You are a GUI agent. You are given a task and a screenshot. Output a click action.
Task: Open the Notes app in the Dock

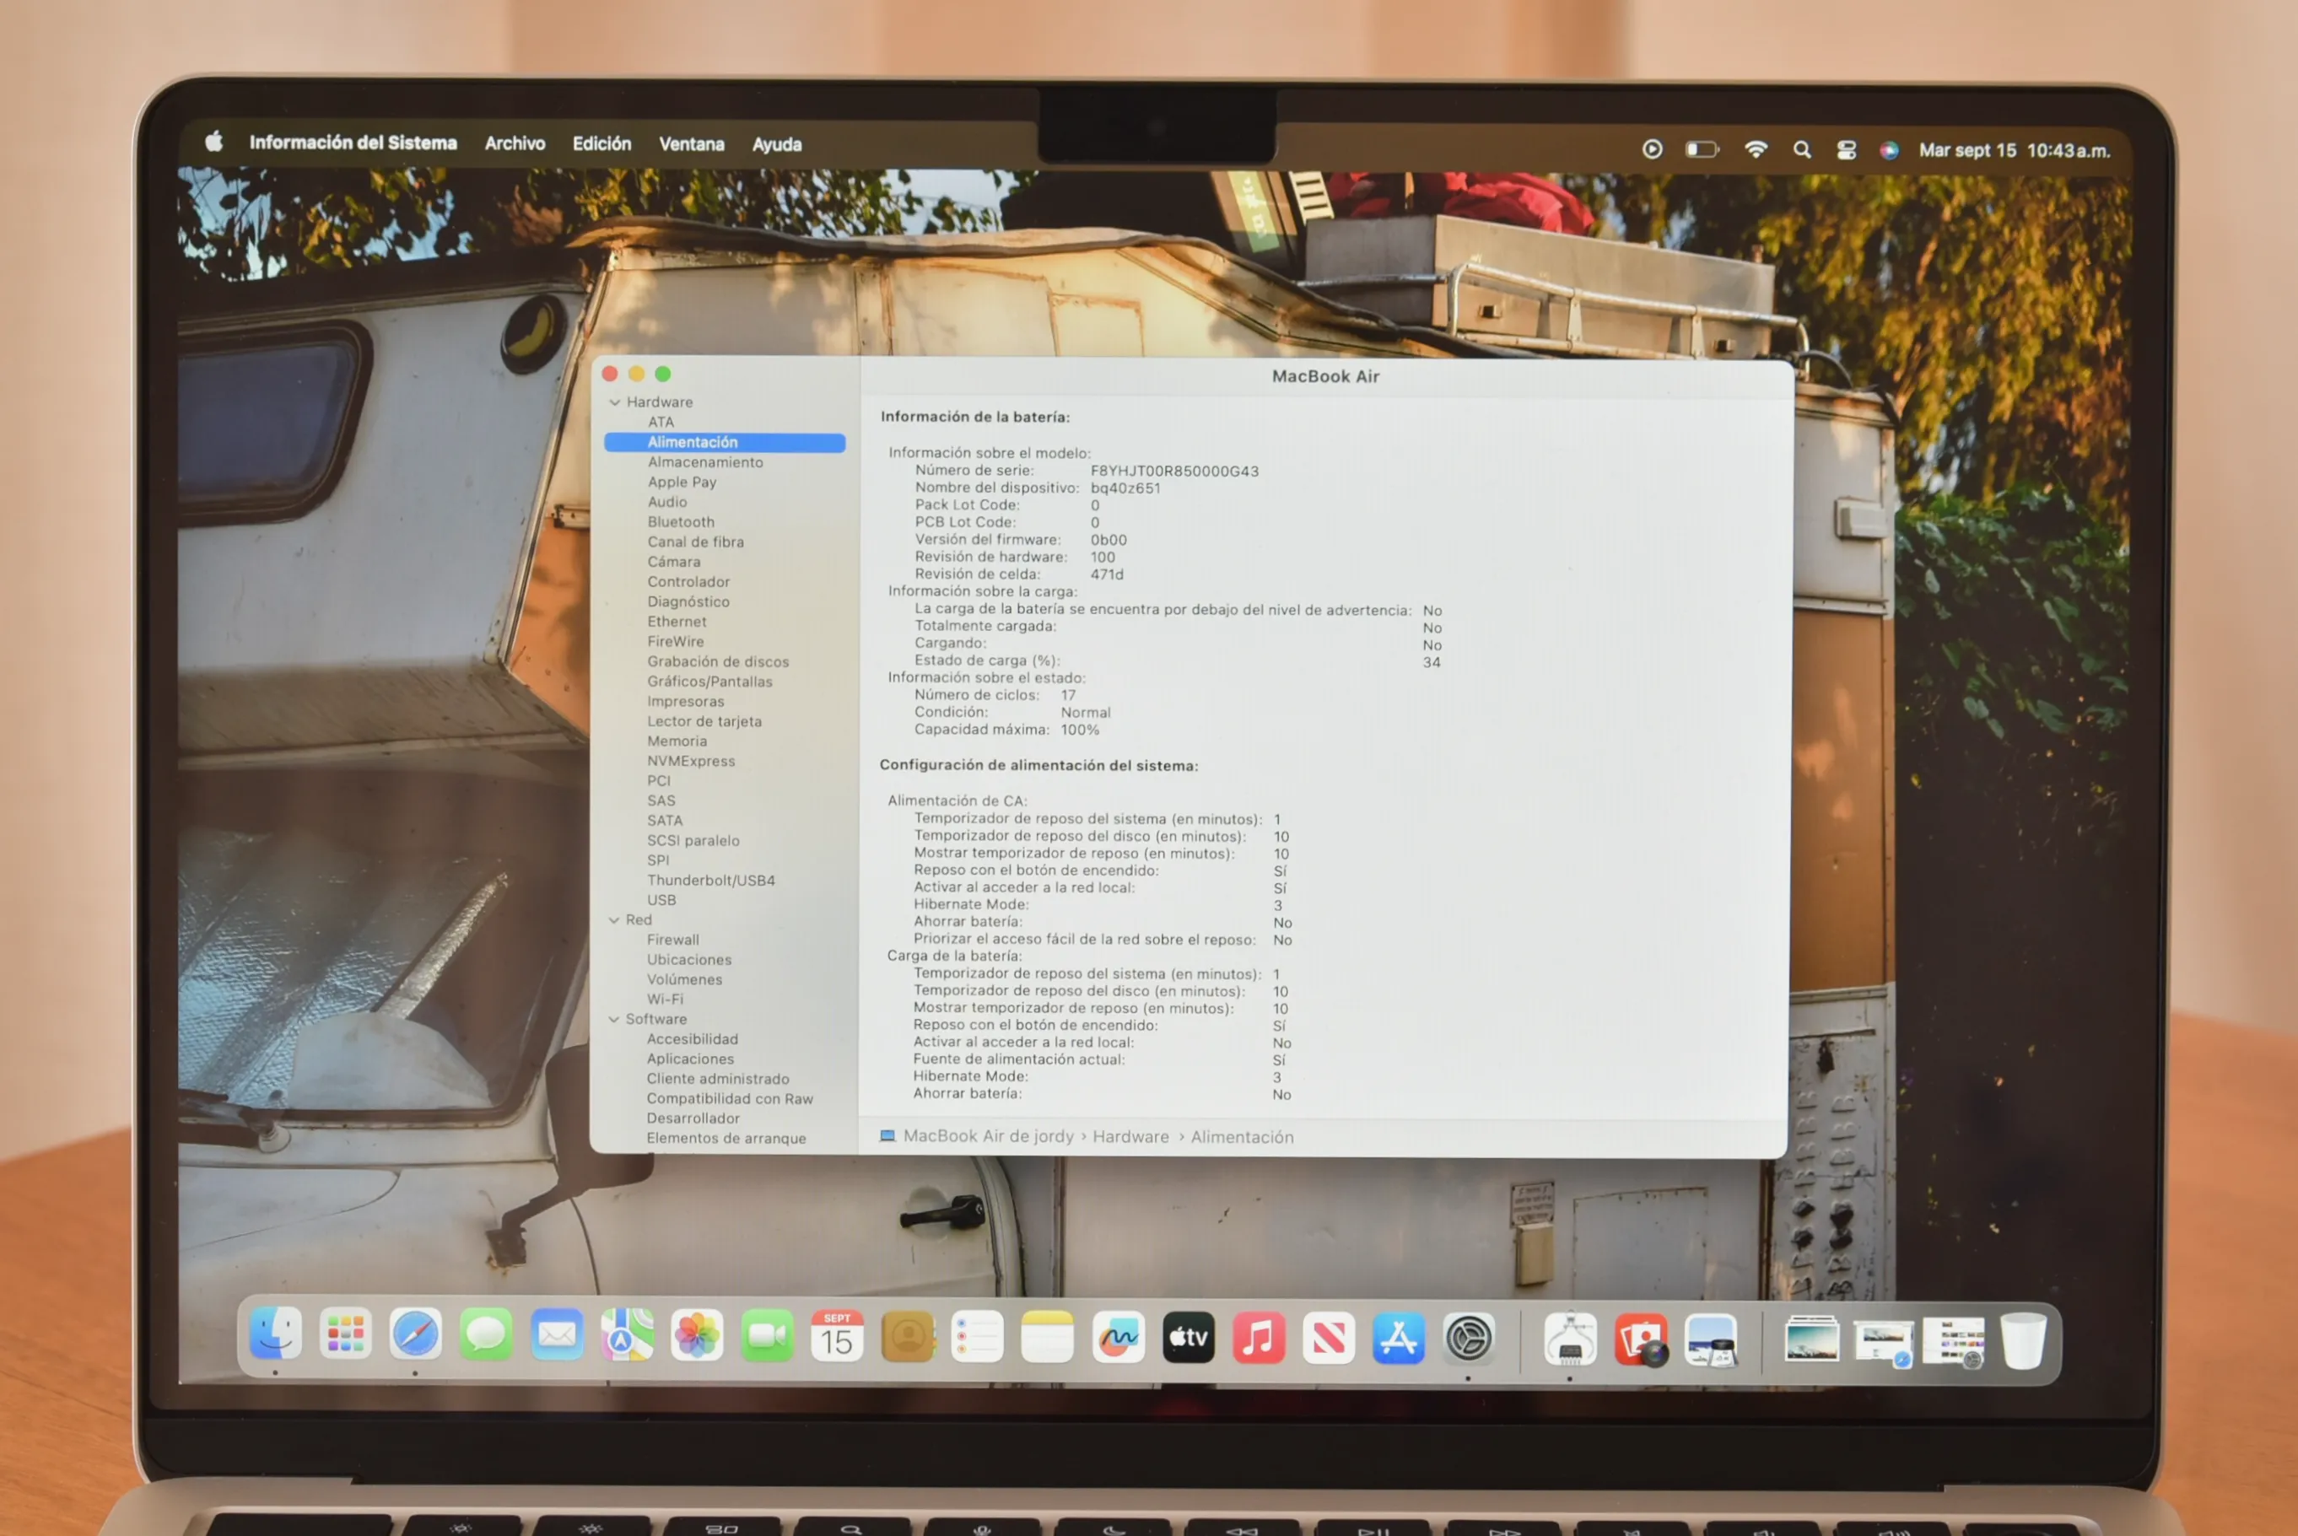[x=1047, y=1338]
